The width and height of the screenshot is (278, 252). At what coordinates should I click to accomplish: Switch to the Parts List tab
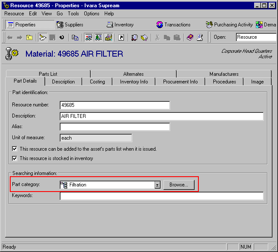[48, 74]
